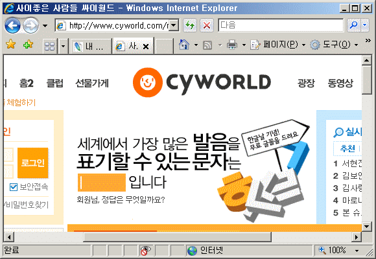Click the privacy eye status bar icon
Image resolution: width=376 pixels, height=259 pixels.
tap(146, 251)
